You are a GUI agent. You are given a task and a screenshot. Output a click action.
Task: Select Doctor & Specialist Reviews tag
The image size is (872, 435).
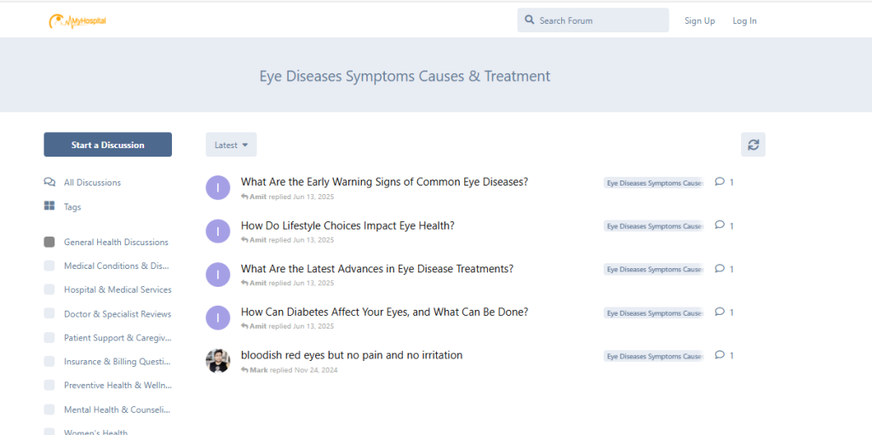pyautogui.click(x=118, y=314)
